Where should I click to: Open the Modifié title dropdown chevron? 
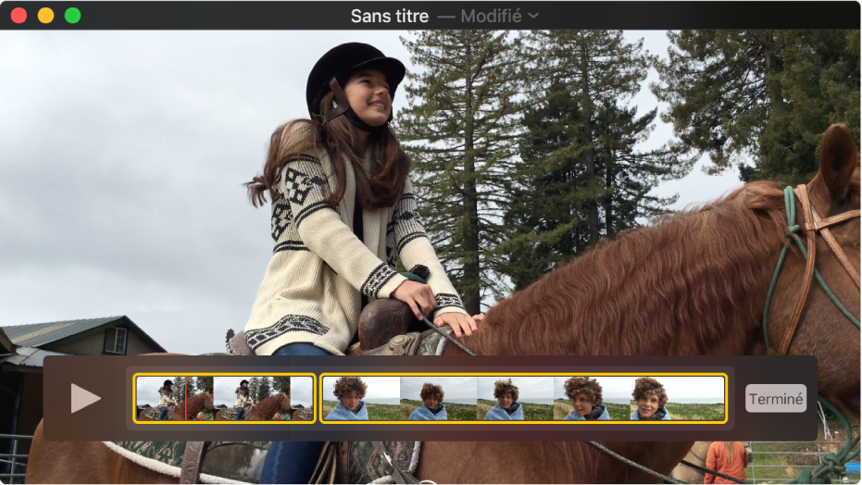click(533, 16)
